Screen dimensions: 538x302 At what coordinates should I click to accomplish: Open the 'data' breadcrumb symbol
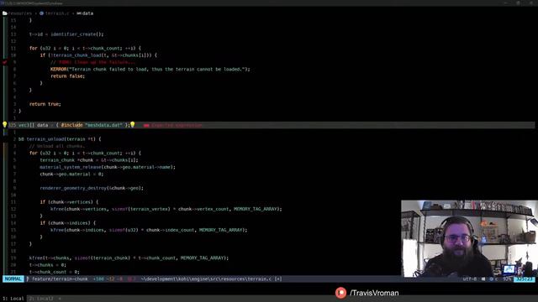click(x=87, y=13)
